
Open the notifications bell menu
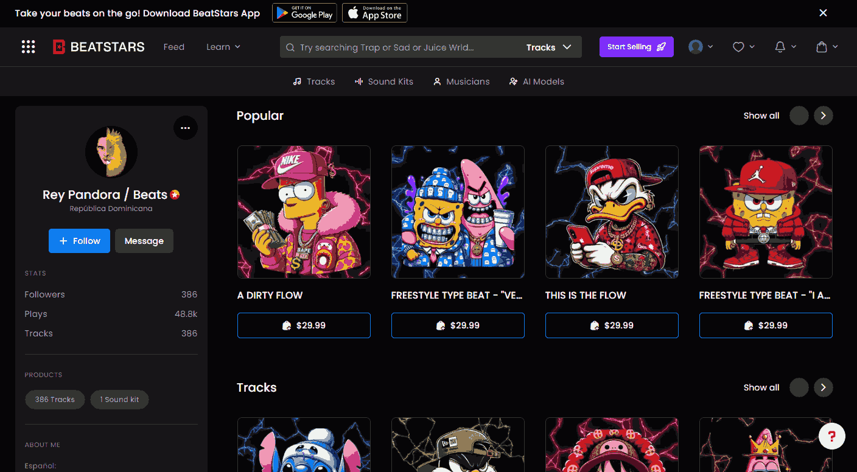[785, 47]
